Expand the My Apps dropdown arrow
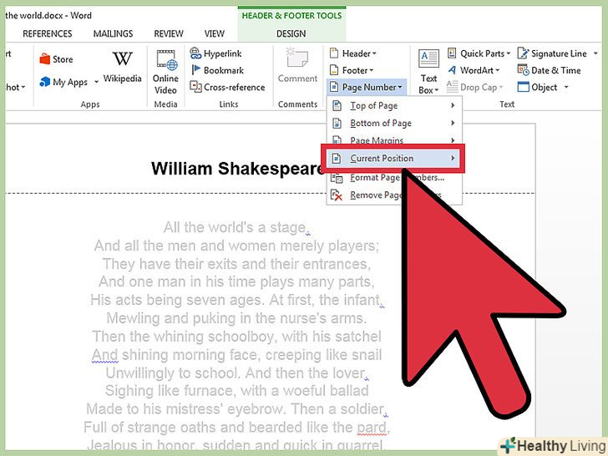 pyautogui.click(x=96, y=82)
